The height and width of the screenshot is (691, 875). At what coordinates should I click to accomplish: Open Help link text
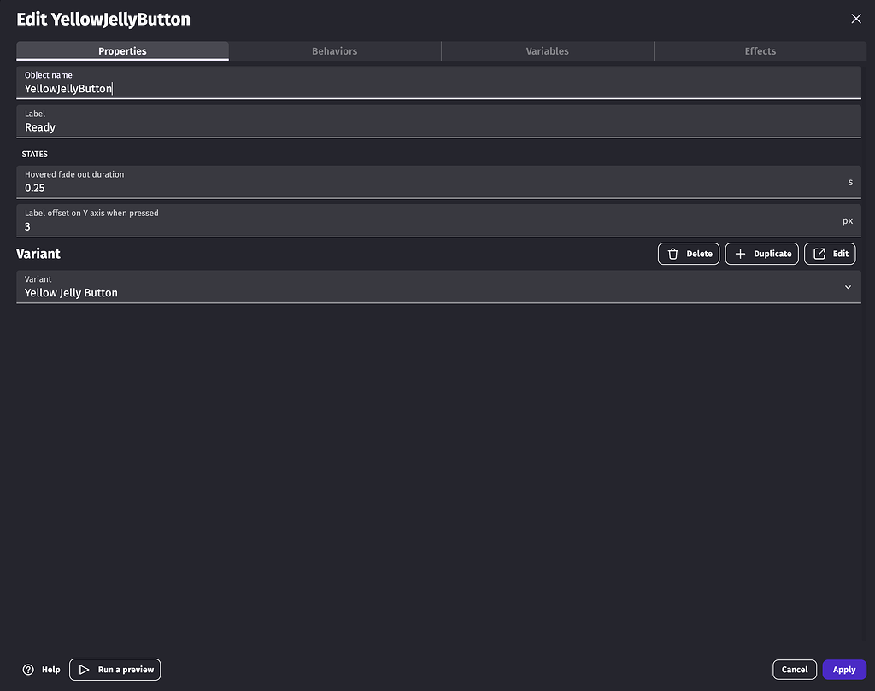pos(50,670)
